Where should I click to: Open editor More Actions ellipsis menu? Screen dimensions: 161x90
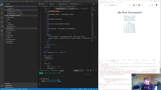coord(96,4)
